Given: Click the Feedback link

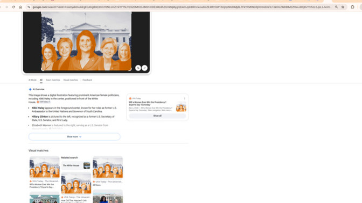Looking at the screenshot, I should (87, 80).
